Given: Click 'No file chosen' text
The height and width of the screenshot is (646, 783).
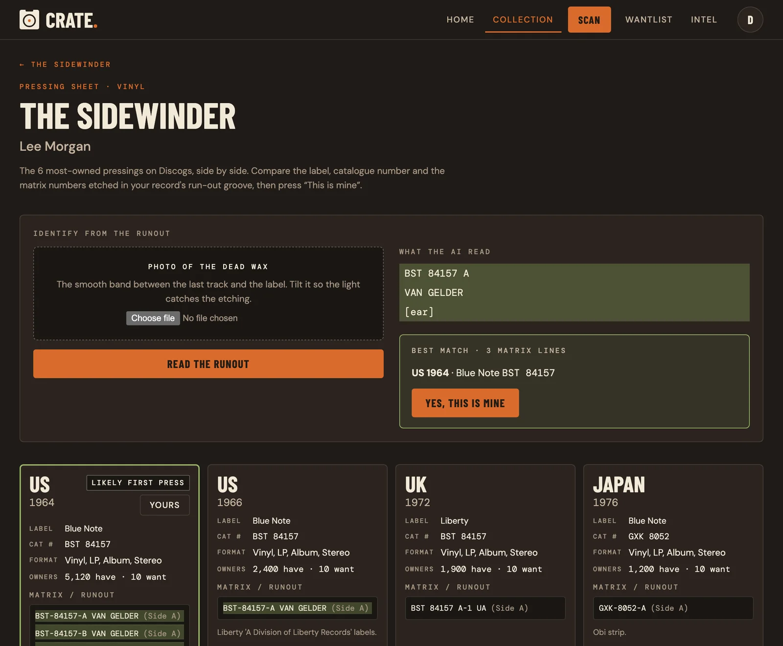Looking at the screenshot, I should click(x=210, y=318).
